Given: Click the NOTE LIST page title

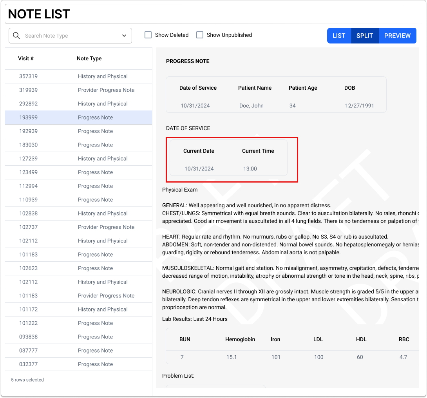Looking at the screenshot, I should click(39, 14).
